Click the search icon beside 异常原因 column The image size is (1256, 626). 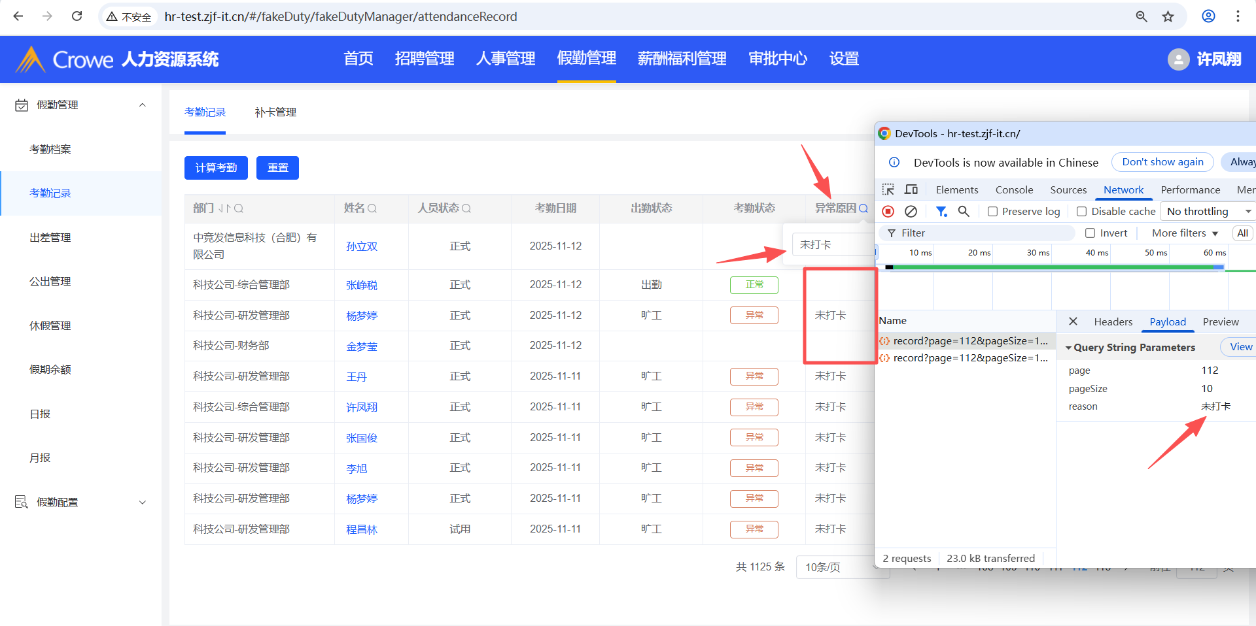[x=863, y=208]
